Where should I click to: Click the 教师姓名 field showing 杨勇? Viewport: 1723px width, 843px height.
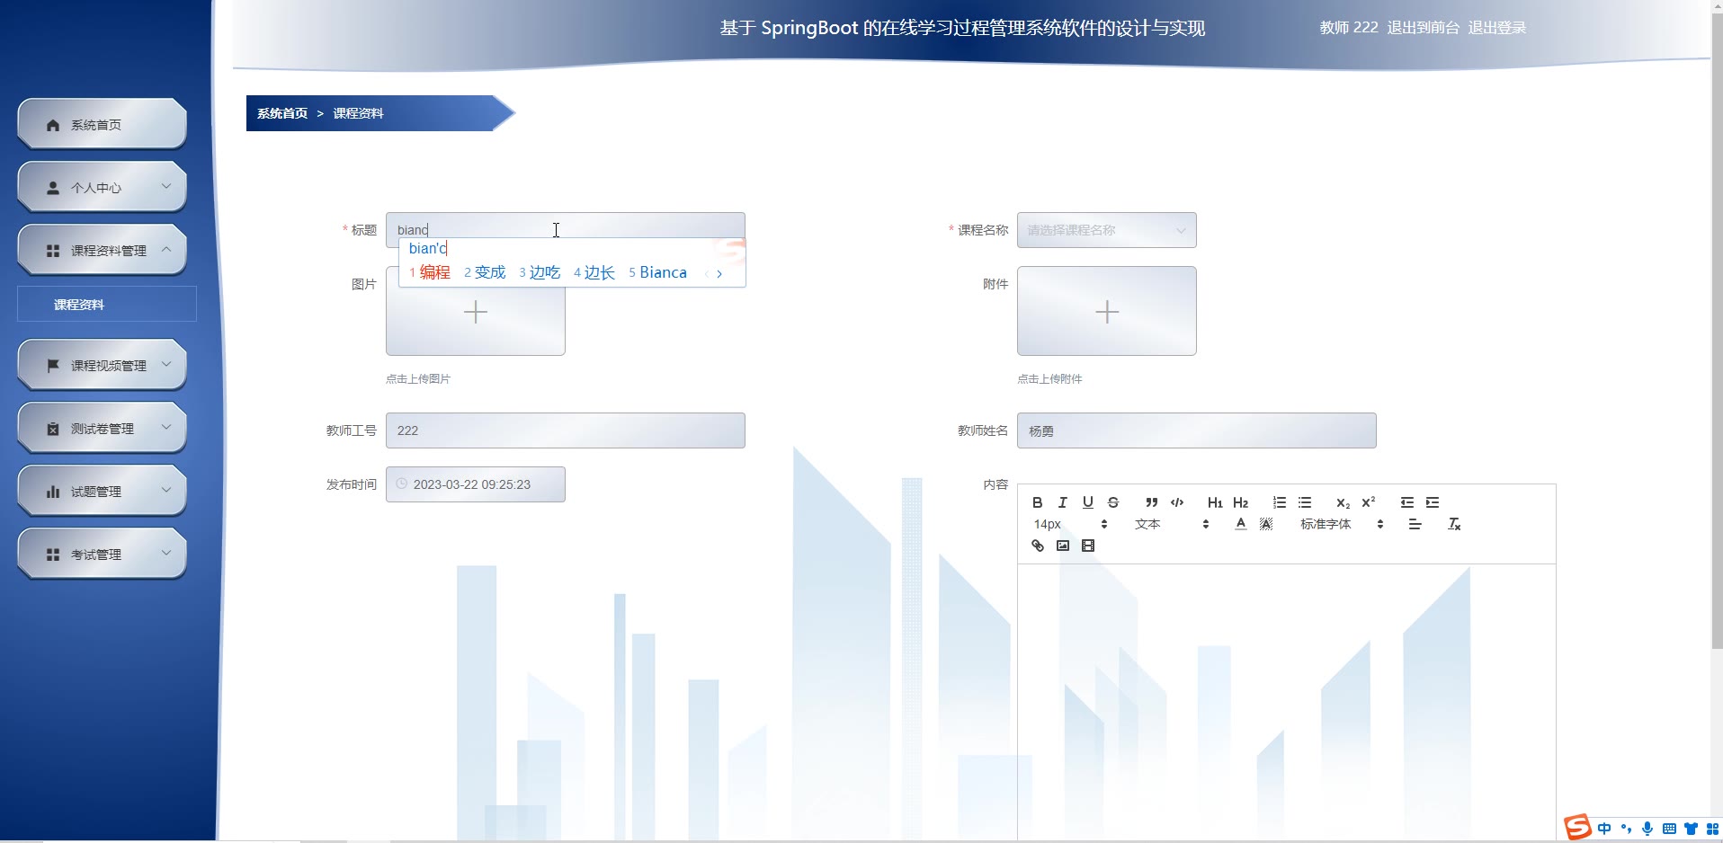pos(1196,430)
